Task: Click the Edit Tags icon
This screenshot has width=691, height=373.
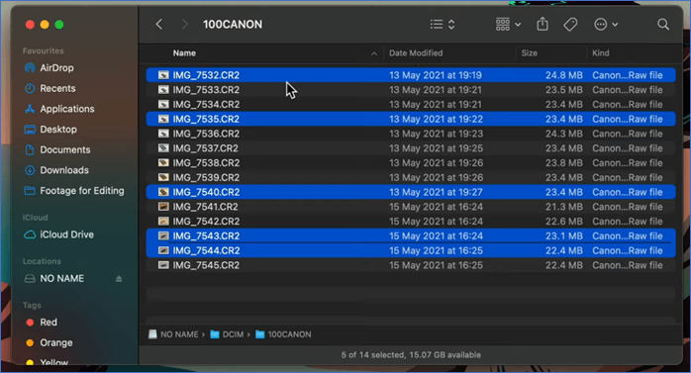Action: [x=570, y=24]
